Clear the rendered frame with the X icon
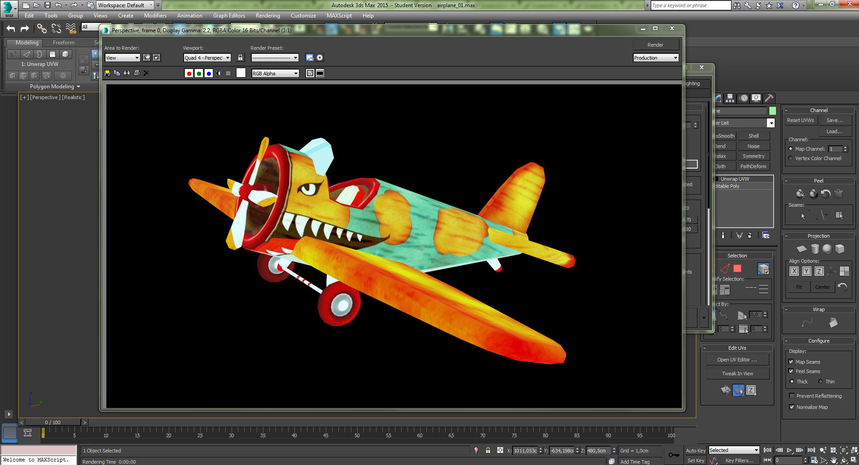 point(146,73)
